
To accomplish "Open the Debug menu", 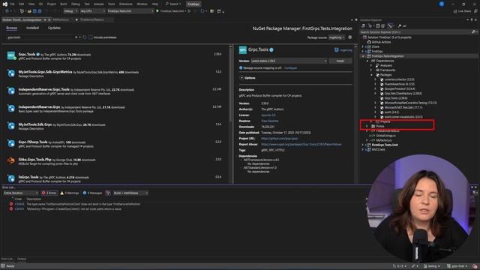I will pyautogui.click(x=75, y=4).
